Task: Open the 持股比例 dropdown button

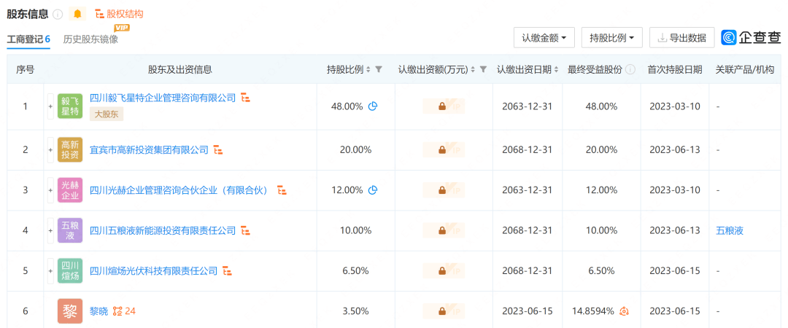Action: click(x=611, y=38)
